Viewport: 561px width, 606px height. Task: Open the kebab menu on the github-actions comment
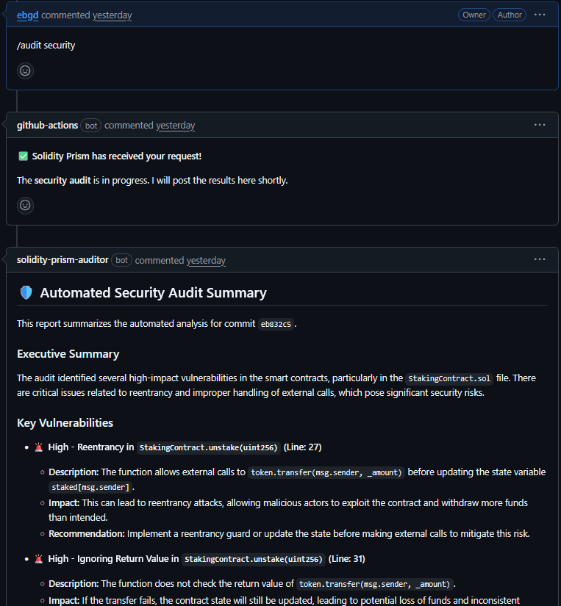[540, 124]
